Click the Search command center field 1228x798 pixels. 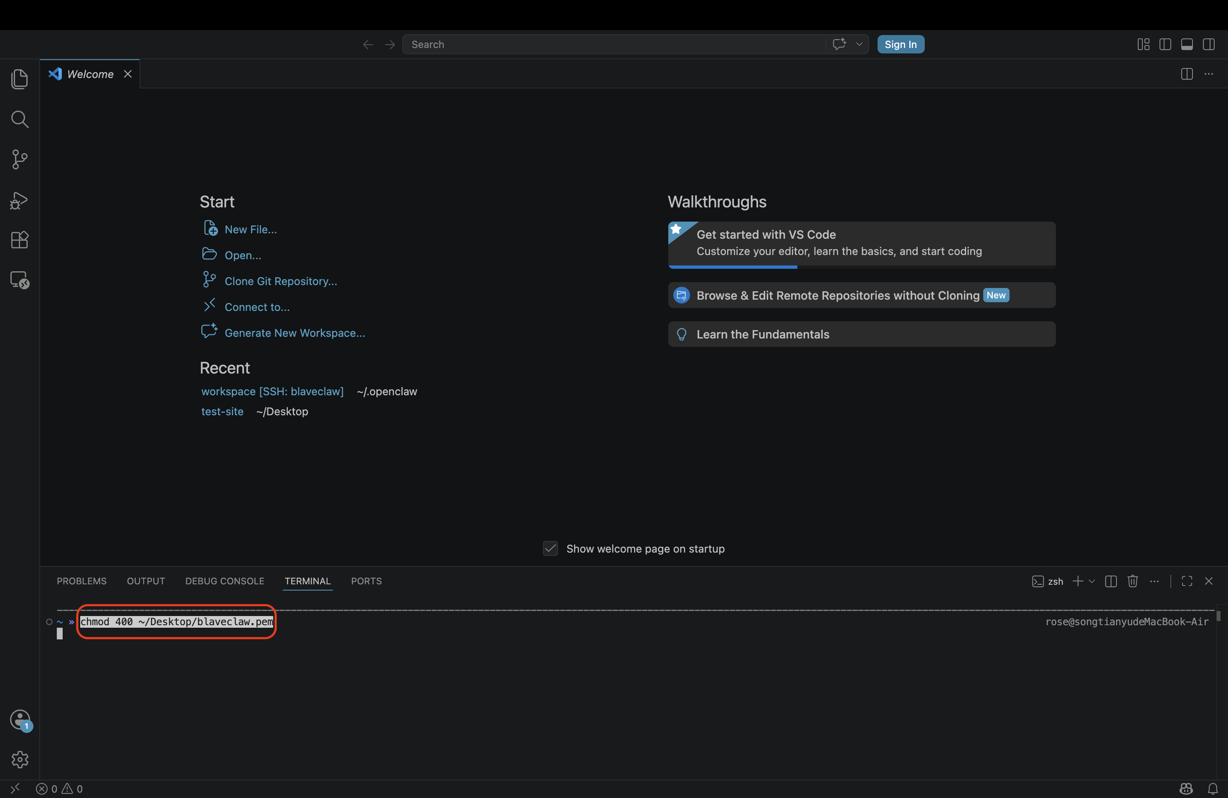point(614,44)
